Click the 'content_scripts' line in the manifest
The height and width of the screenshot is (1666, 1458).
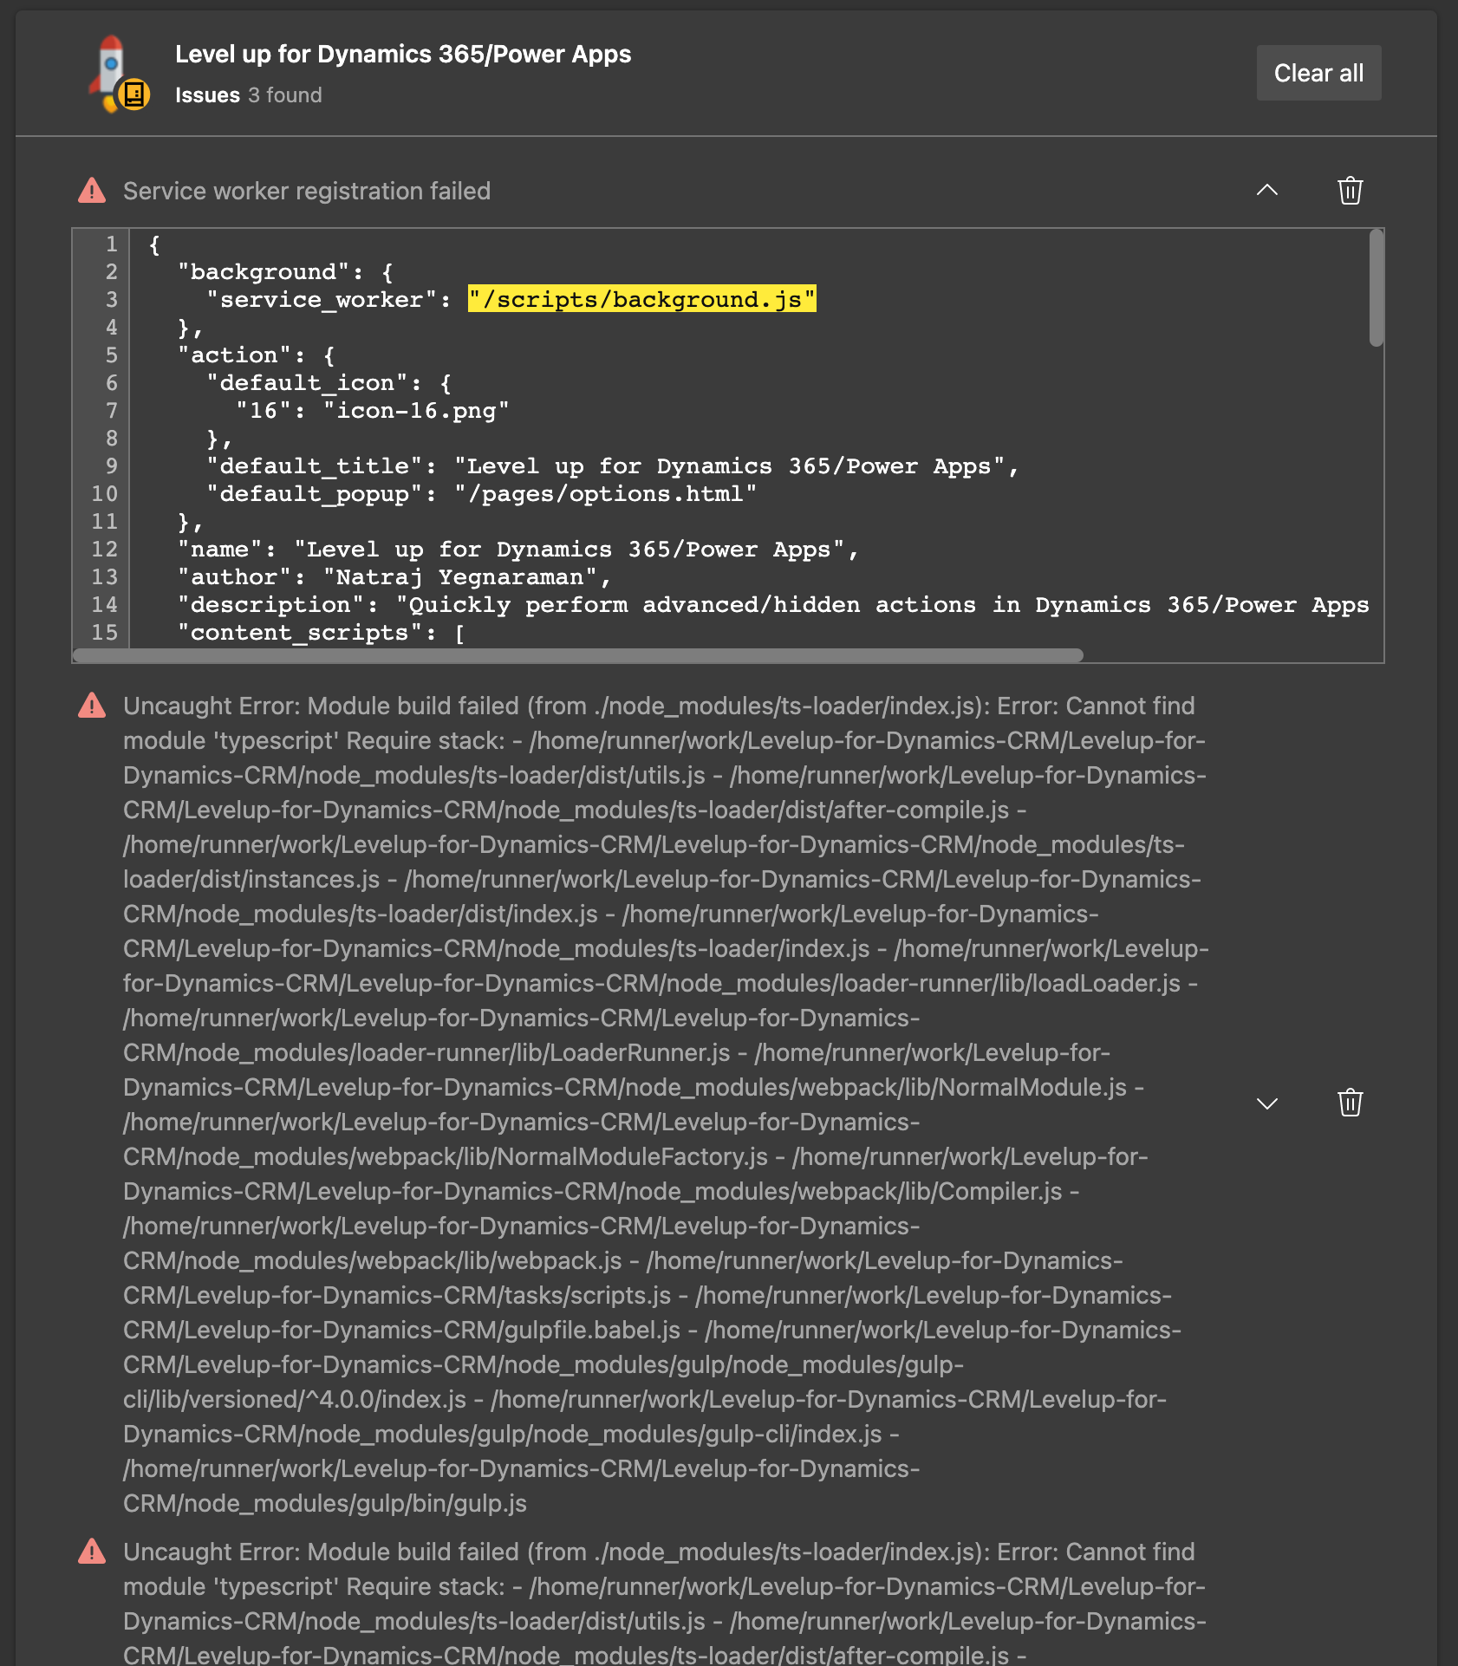321,632
